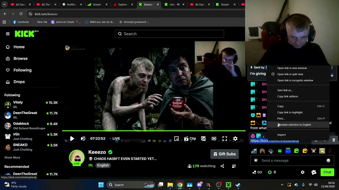Select Print from context menu
This screenshot has width=339, height=190.
298,118
